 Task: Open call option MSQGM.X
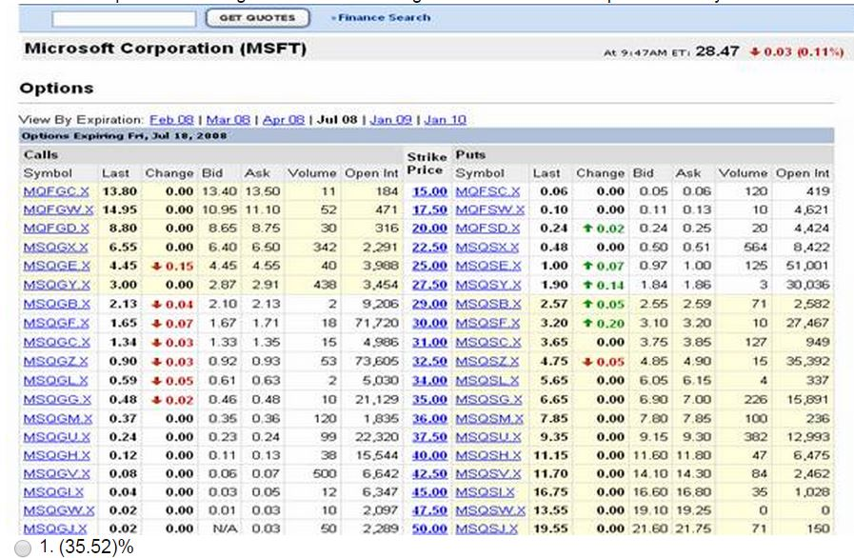pos(58,419)
